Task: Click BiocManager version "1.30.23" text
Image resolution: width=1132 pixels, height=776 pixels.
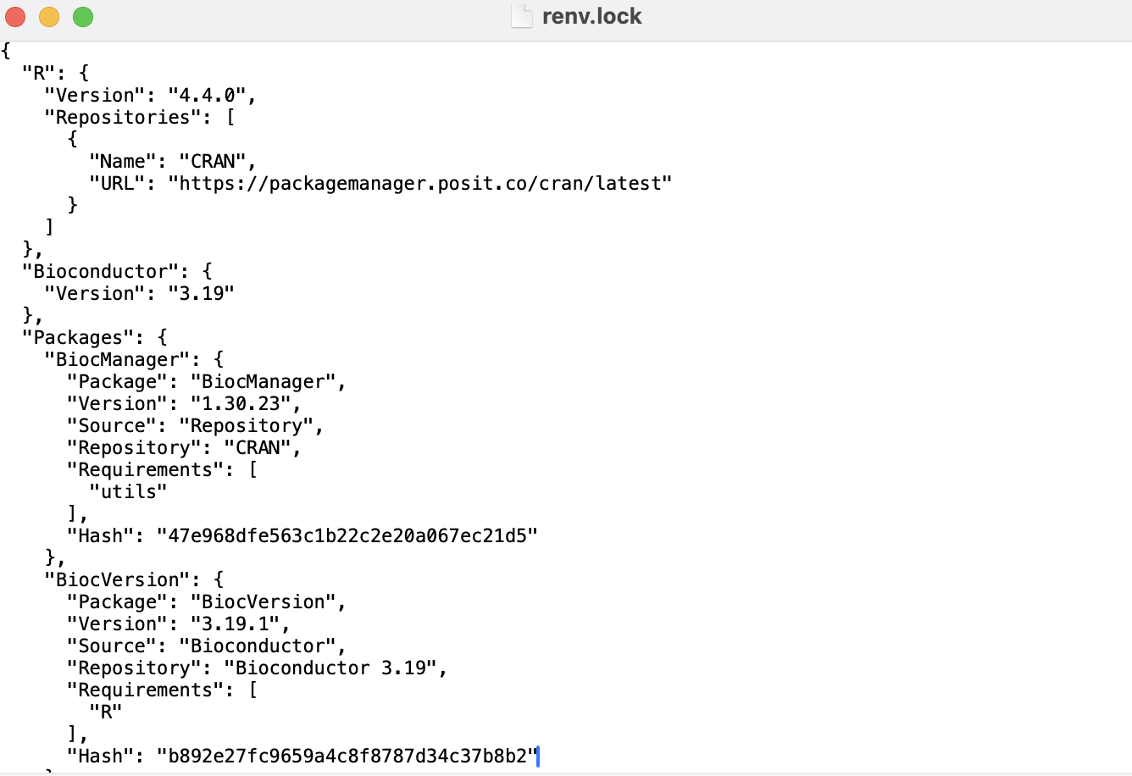Action: [x=241, y=403]
